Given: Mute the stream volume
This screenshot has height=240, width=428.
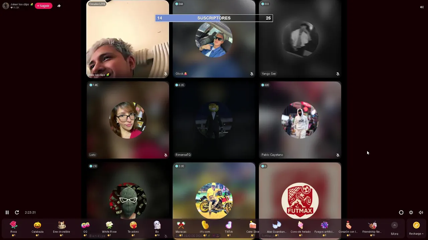Looking at the screenshot, I should point(421,212).
